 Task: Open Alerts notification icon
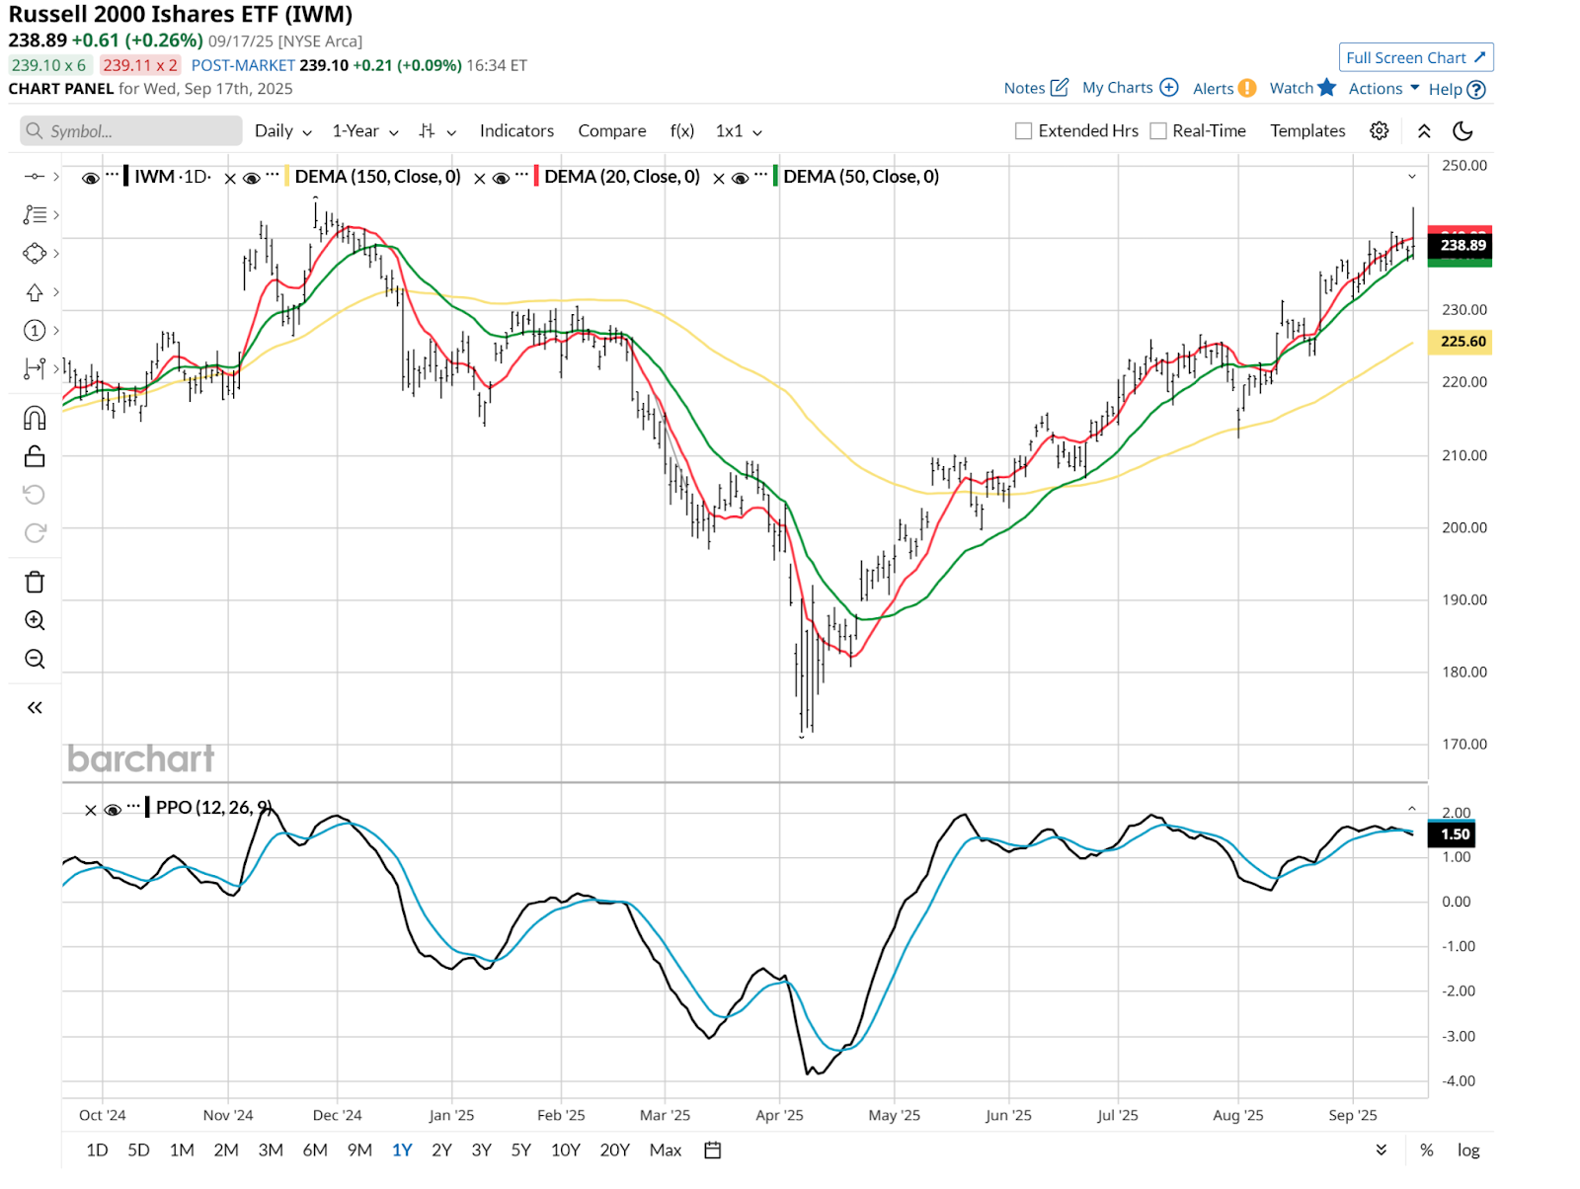[x=1247, y=88]
